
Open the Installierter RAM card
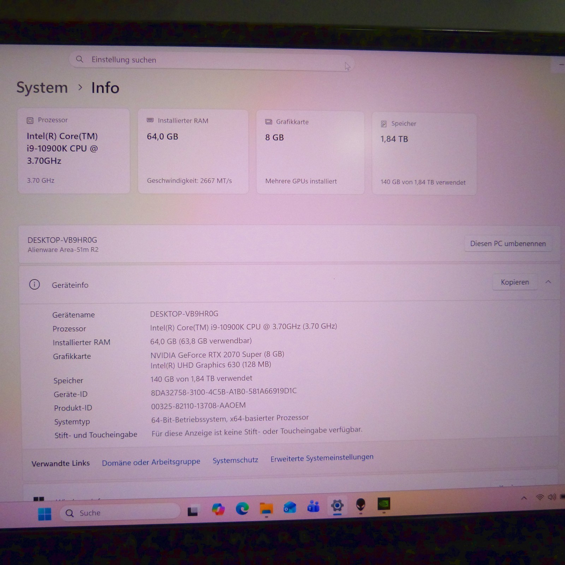coord(193,151)
